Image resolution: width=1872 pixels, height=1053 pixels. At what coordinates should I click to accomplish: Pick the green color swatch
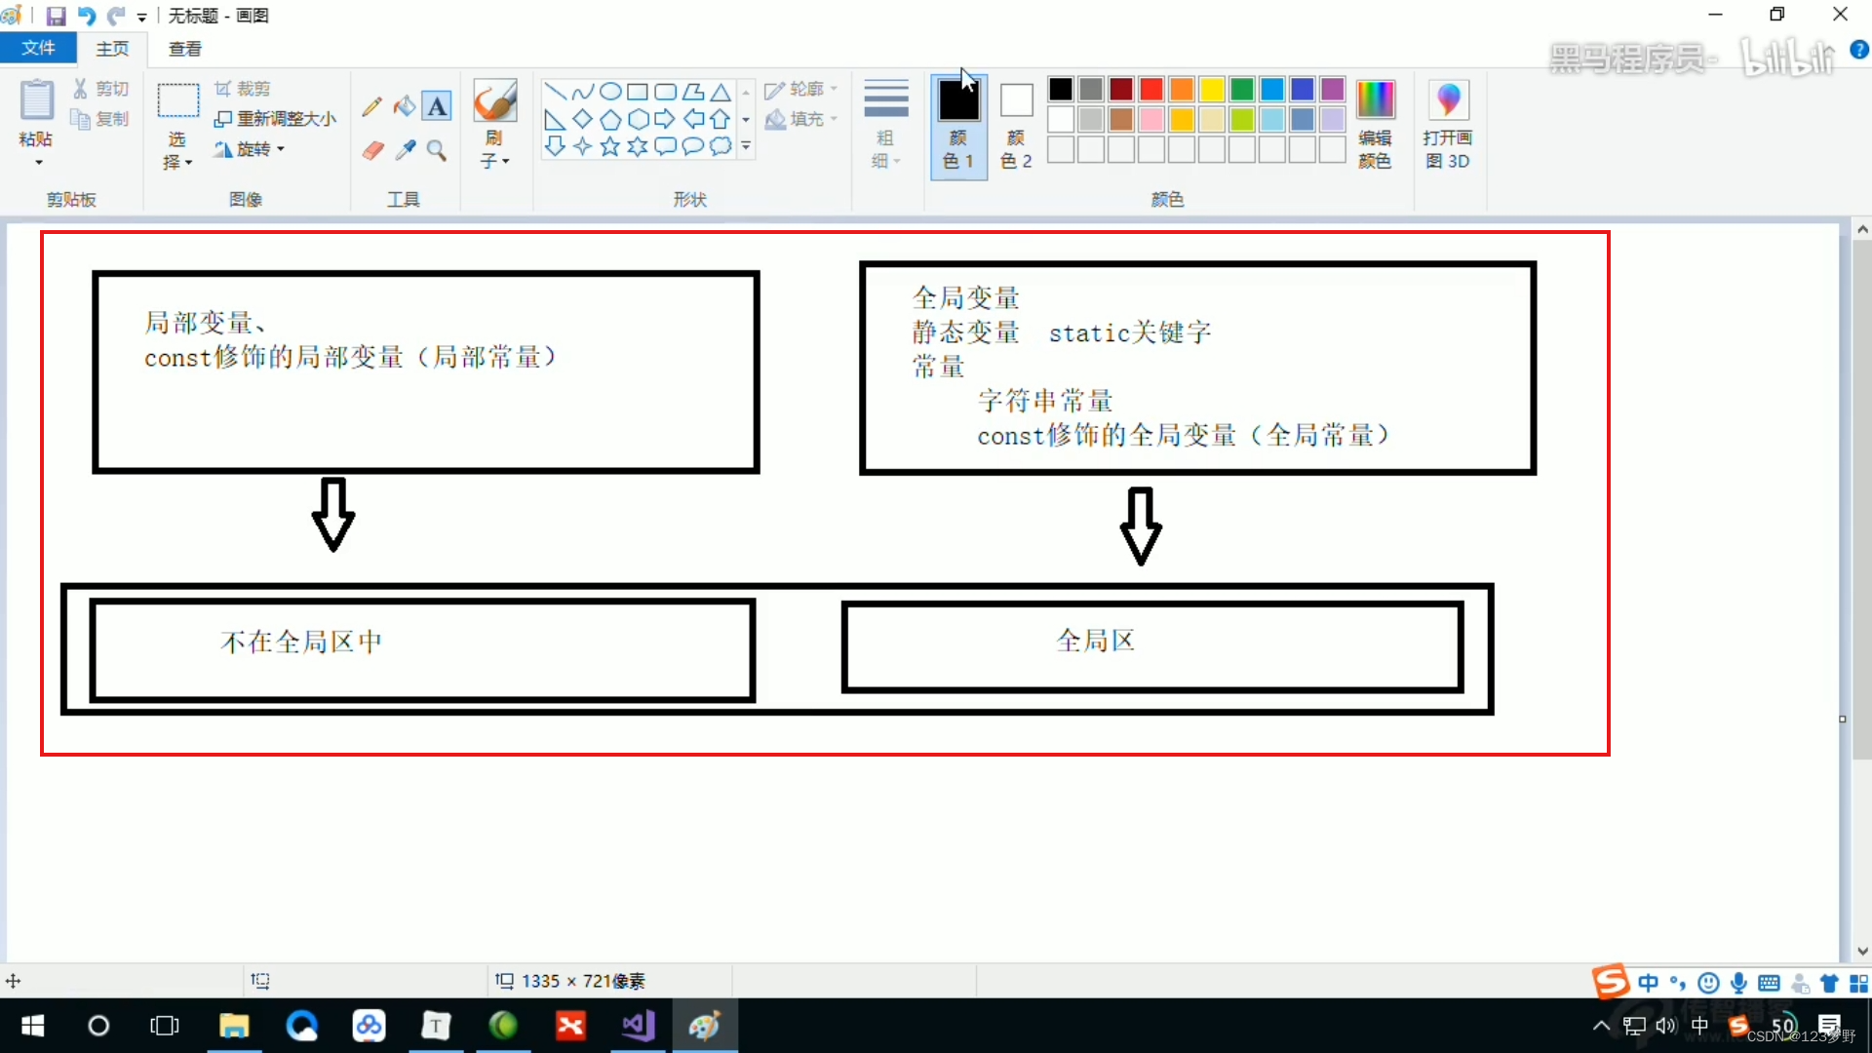pos(1242,90)
